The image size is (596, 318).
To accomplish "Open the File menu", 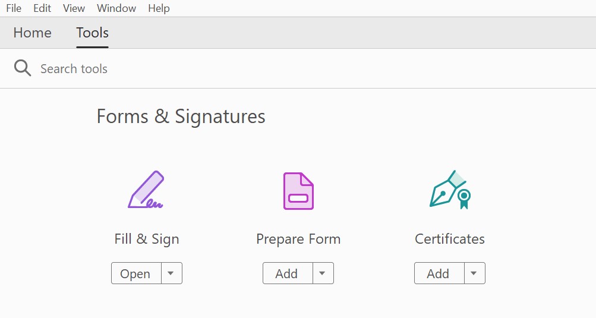I will click(14, 8).
